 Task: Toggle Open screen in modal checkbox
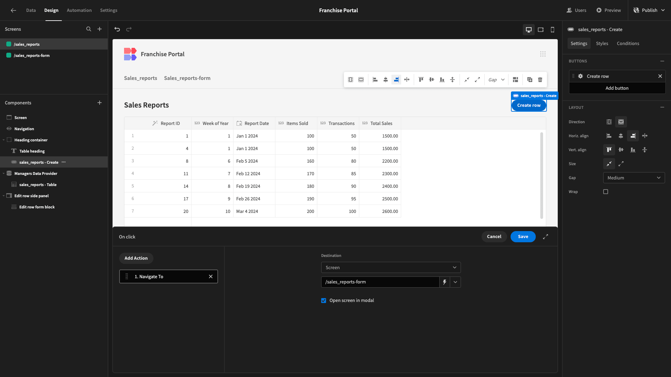click(324, 301)
